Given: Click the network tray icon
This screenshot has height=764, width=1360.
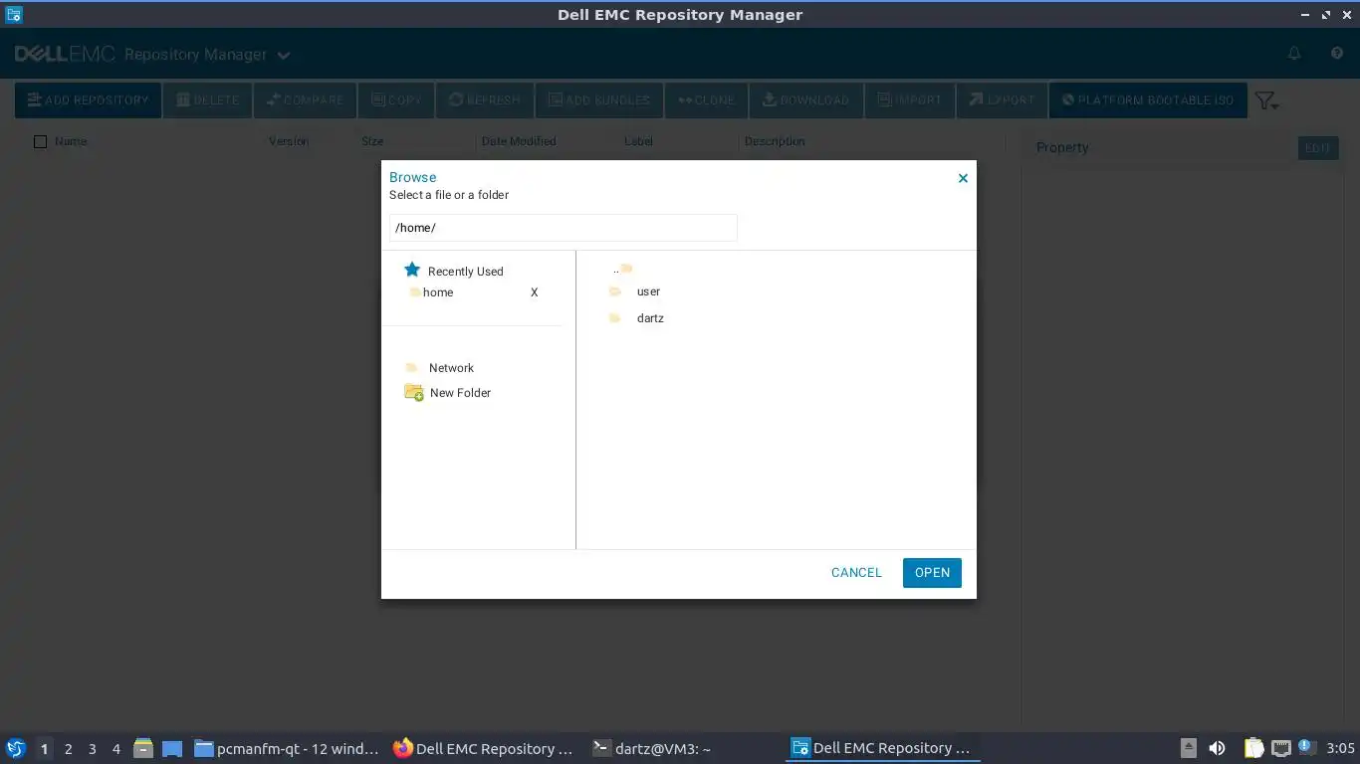Looking at the screenshot, I should coord(1281,748).
